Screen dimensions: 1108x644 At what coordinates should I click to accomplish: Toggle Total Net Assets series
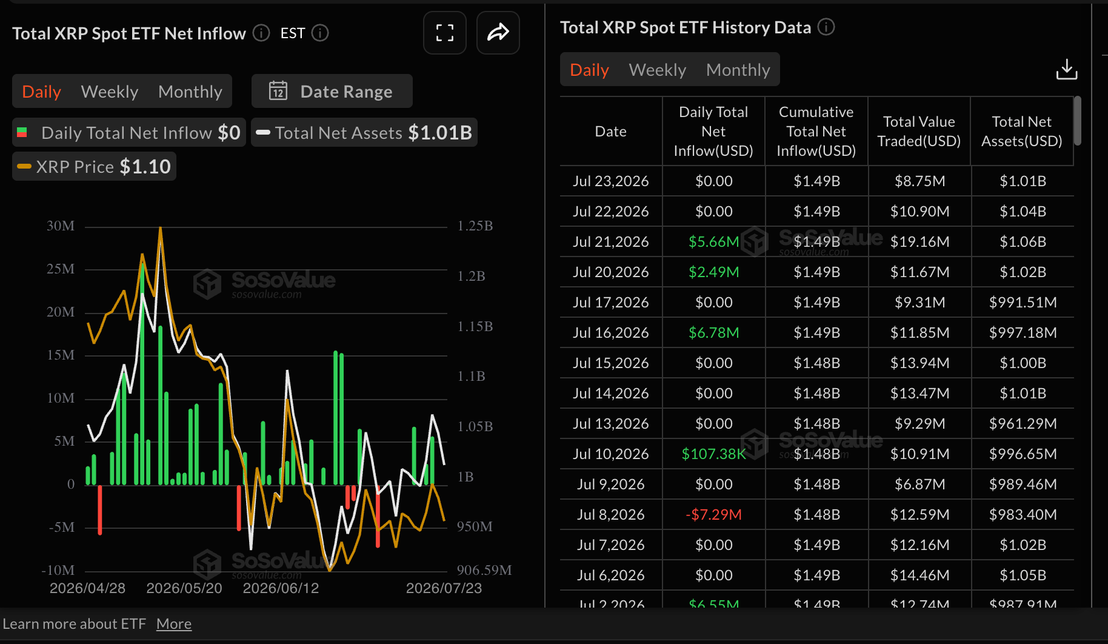coord(364,132)
